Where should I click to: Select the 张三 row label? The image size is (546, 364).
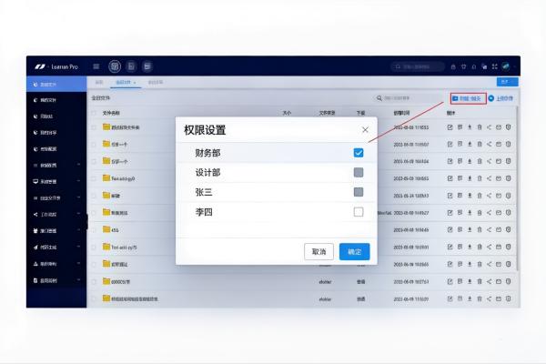(x=204, y=192)
